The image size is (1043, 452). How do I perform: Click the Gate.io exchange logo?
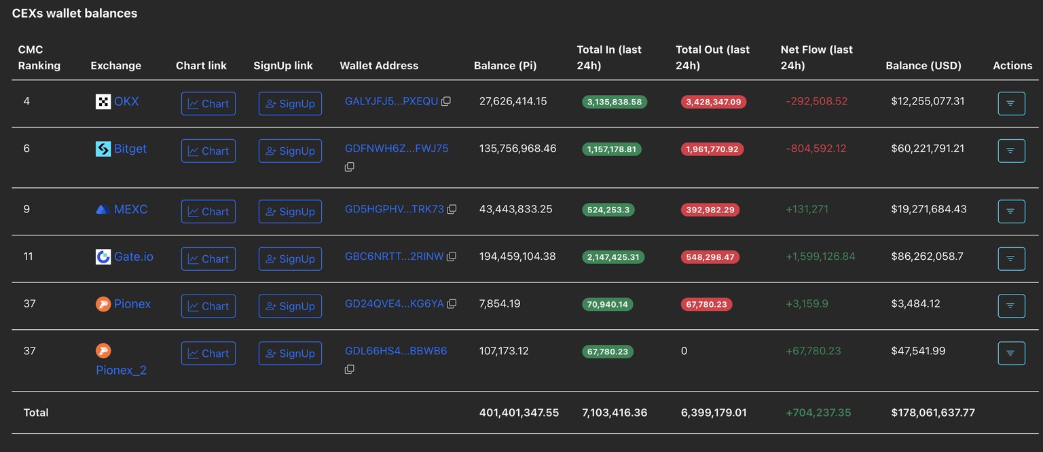tap(103, 257)
